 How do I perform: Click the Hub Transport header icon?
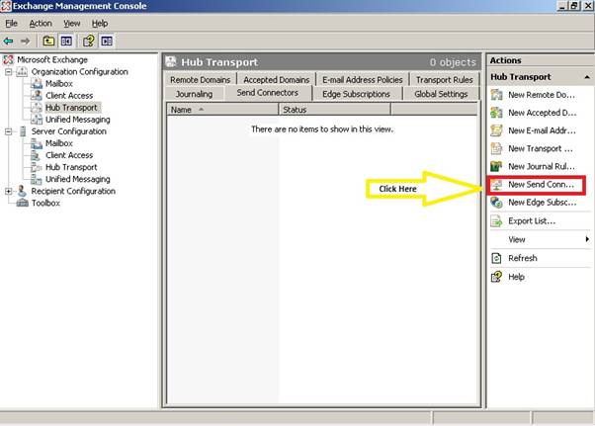point(171,62)
